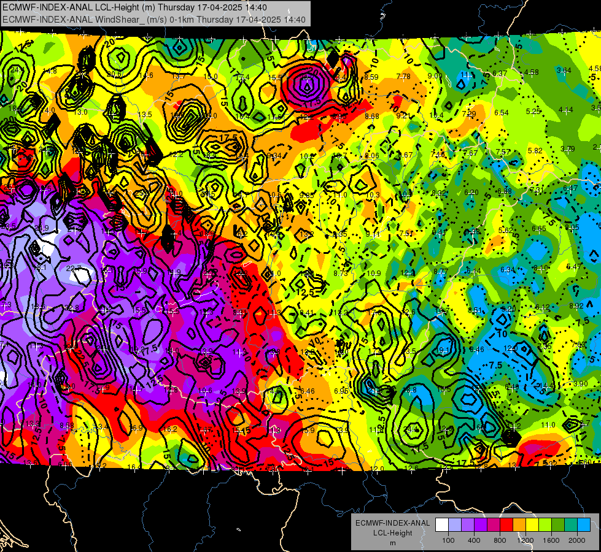The image size is (601, 552).
Task: Click the 6.37 grid value
Action: pyautogui.click(x=500, y=73)
